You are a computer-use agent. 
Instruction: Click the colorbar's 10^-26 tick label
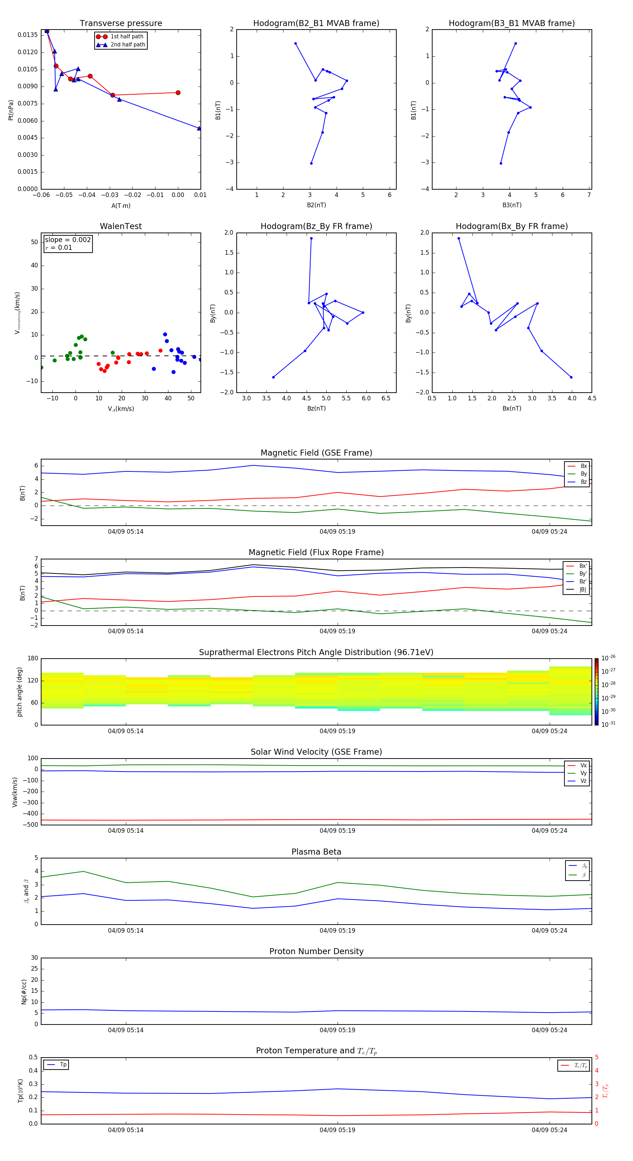(x=609, y=658)
